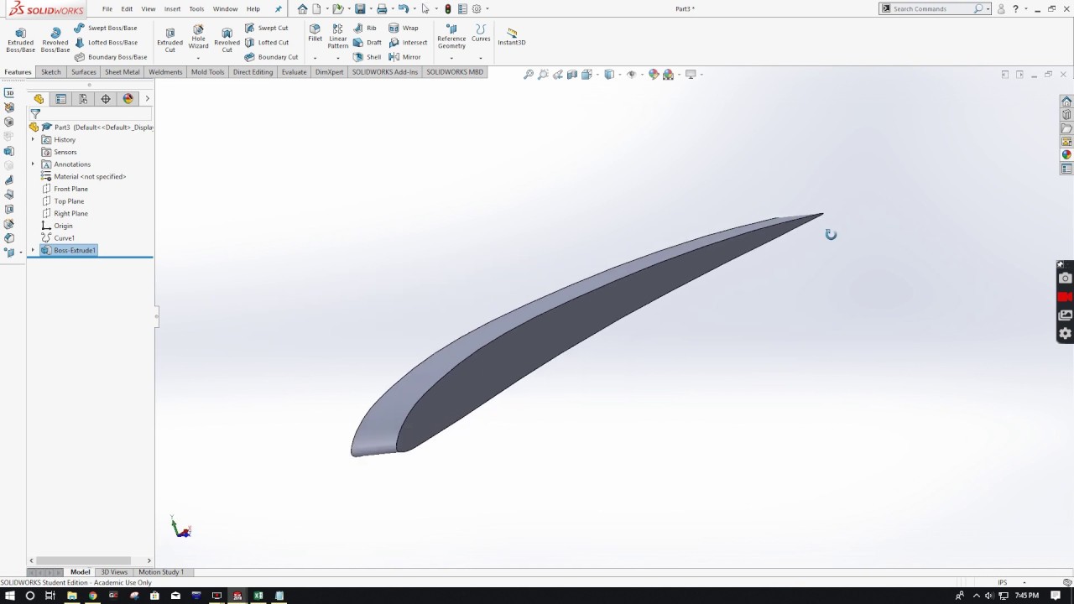Click the Undo icon
This screenshot has height=604, width=1074.
tap(404, 8)
